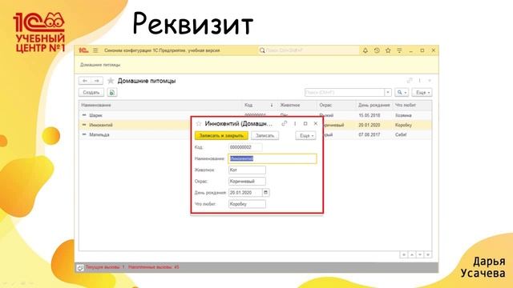Click the Окрас field with Коричневый
This screenshot has height=288, width=513.
(247, 182)
